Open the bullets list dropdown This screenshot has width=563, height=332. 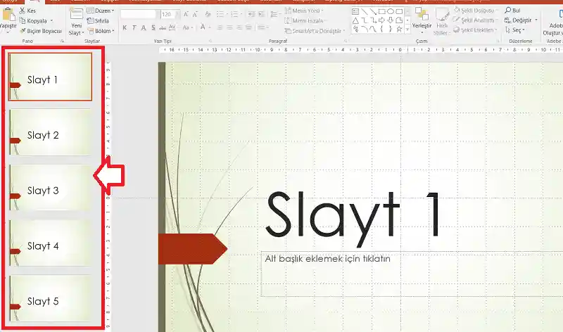(222, 14)
